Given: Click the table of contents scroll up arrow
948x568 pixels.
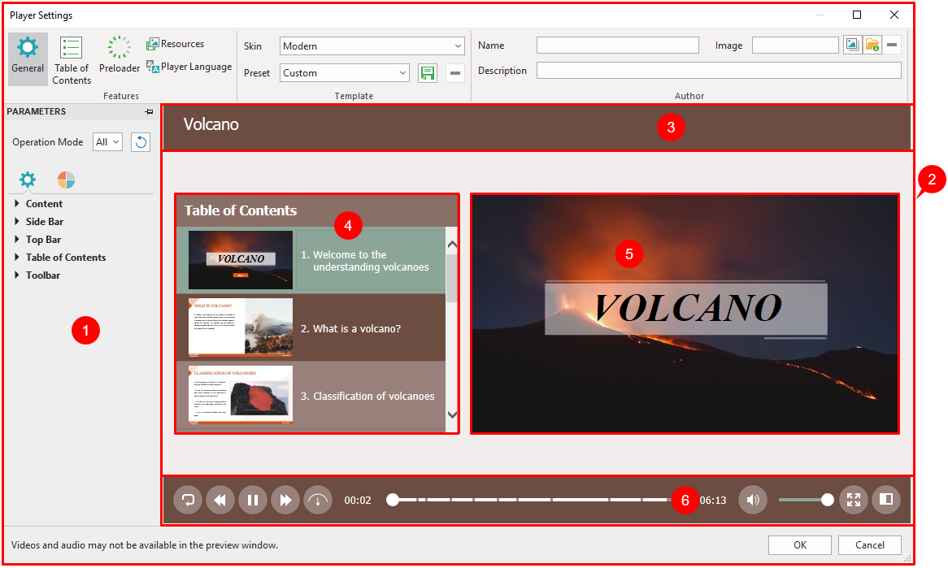Looking at the screenshot, I should click(451, 245).
